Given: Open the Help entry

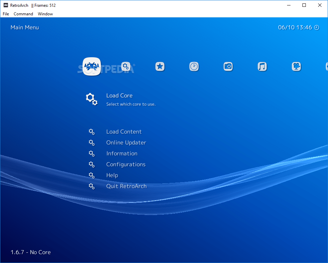Looking at the screenshot, I should tap(112, 175).
